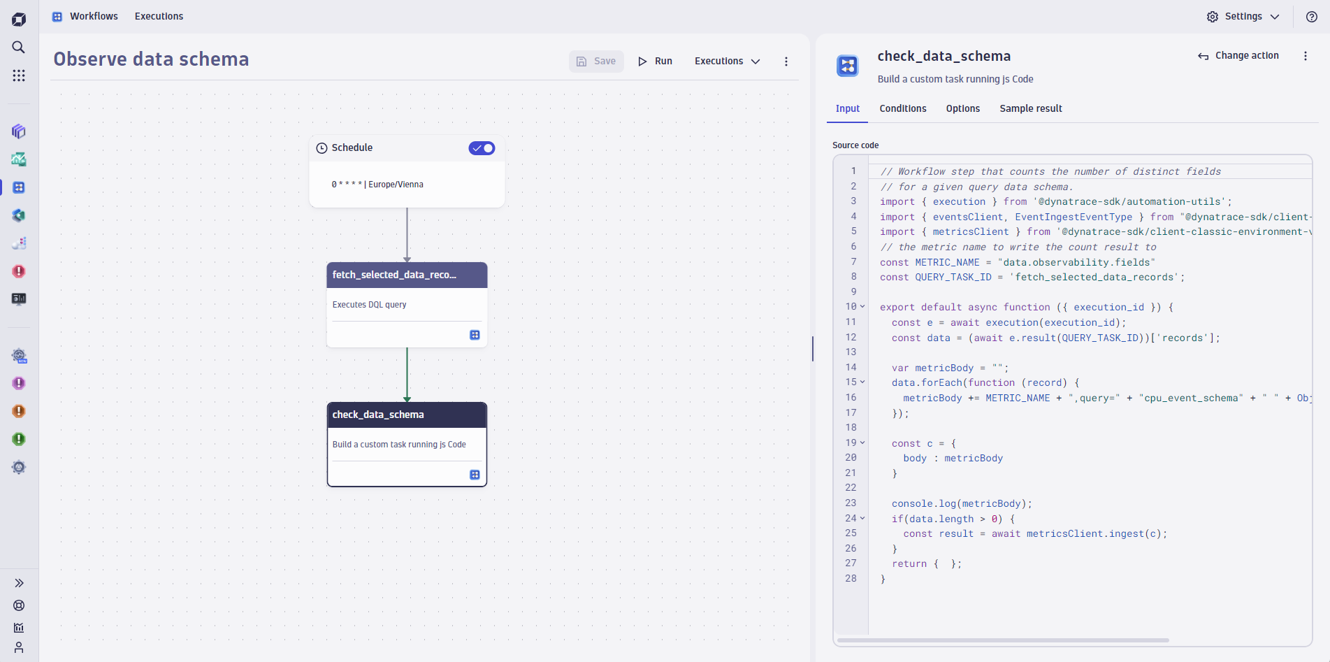Click the Dynatrace logo top left

[18, 19]
